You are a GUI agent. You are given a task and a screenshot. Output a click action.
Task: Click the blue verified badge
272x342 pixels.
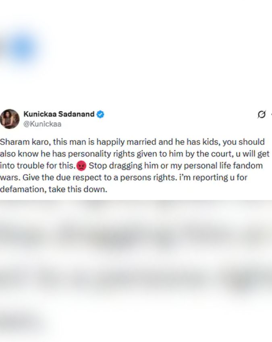click(100, 114)
